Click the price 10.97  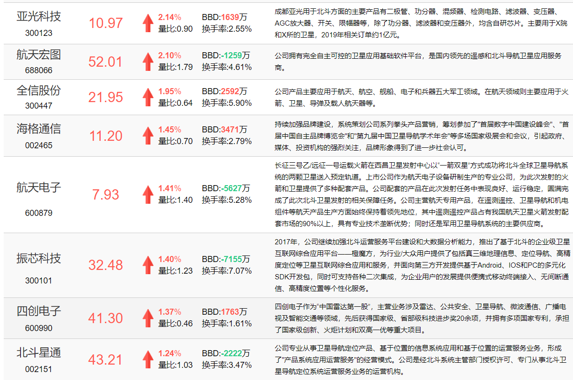[106, 23]
